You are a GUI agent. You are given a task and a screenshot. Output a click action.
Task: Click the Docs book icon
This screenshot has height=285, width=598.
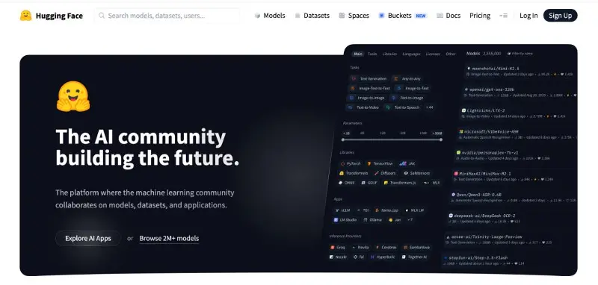coord(440,16)
